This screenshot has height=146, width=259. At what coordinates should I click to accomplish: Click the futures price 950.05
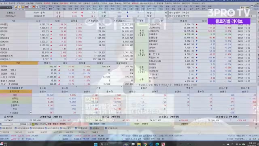[x=53, y=84]
